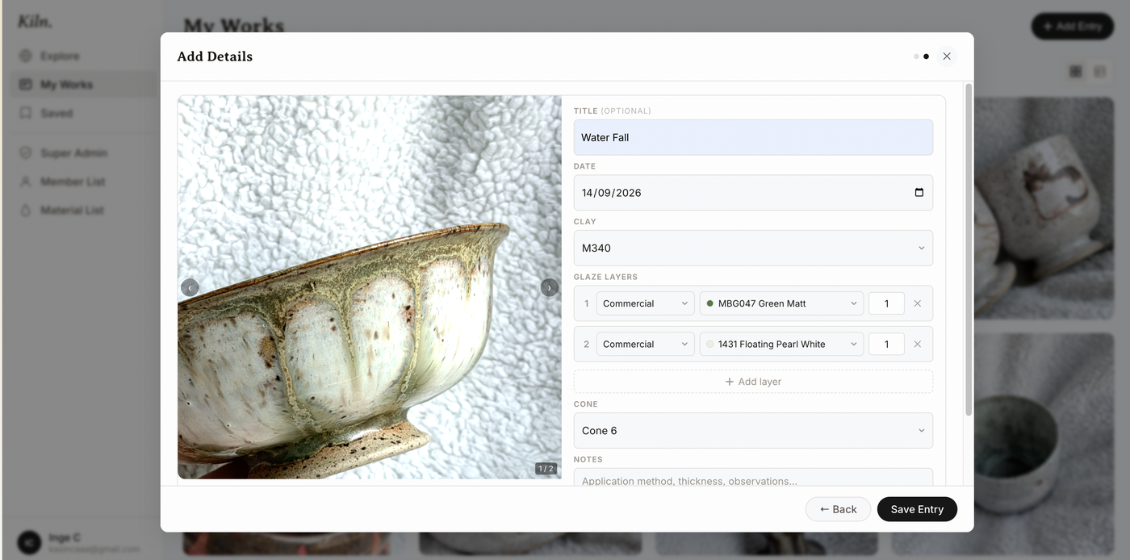This screenshot has width=1130, height=560.
Task: Edit coat count for glaze layer 1
Action: pyautogui.click(x=886, y=303)
